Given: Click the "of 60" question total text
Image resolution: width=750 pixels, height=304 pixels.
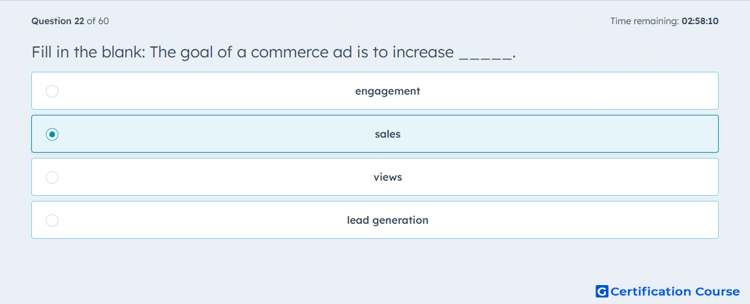Looking at the screenshot, I should click(98, 21).
